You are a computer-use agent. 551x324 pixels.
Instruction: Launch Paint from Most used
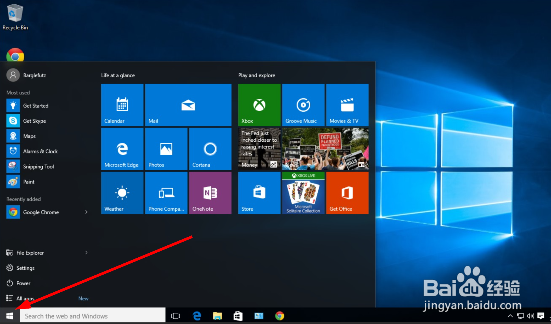[x=29, y=182]
